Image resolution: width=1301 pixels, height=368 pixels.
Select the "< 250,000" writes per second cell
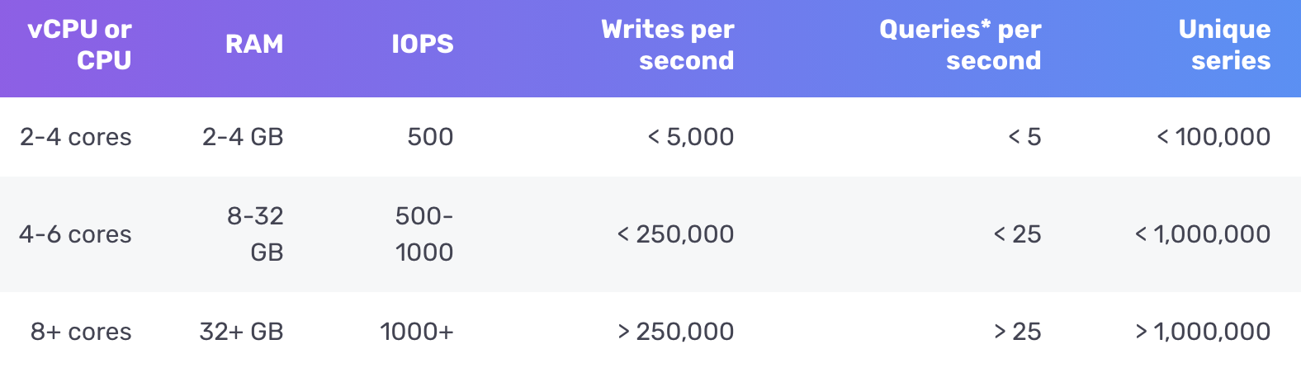675,234
